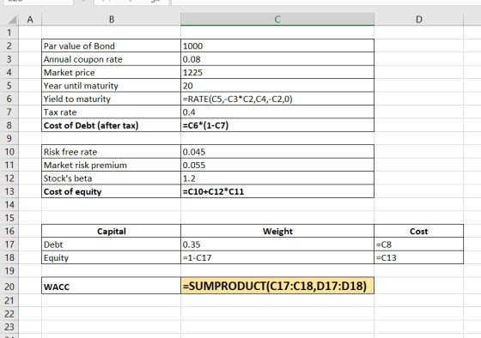Click the select-all triangle corner
Image resolution: width=481 pixels, height=338 pixels.
[12, 20]
